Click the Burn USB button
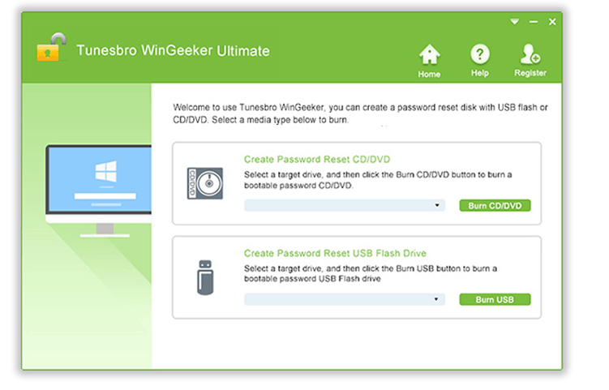 click(x=495, y=299)
